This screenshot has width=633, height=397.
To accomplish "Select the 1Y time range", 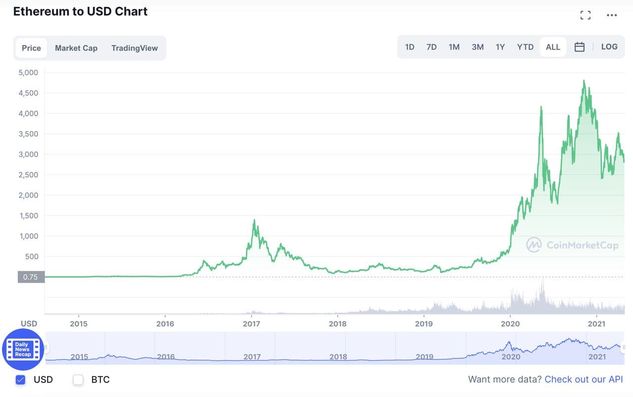I will click(500, 47).
